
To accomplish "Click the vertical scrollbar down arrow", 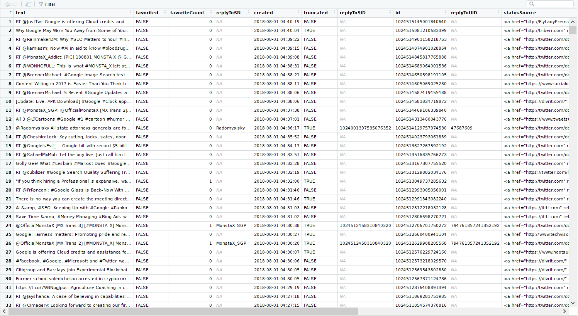I will pos(574,303).
